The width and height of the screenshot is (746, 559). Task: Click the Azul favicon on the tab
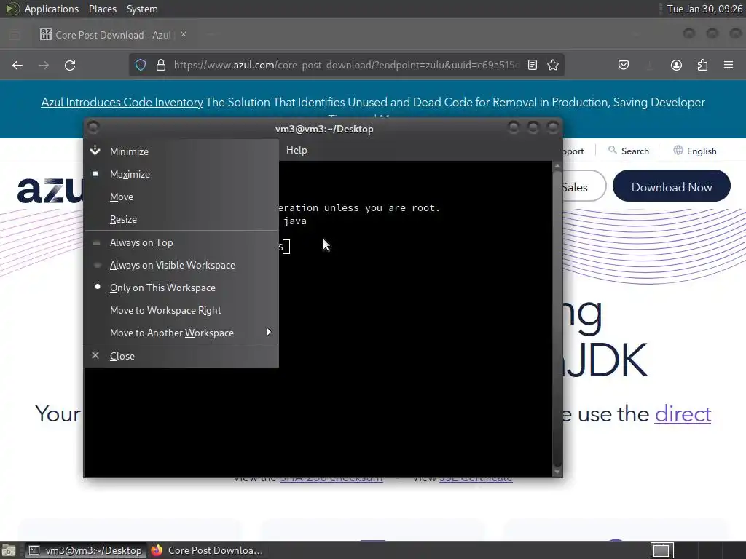pos(46,34)
